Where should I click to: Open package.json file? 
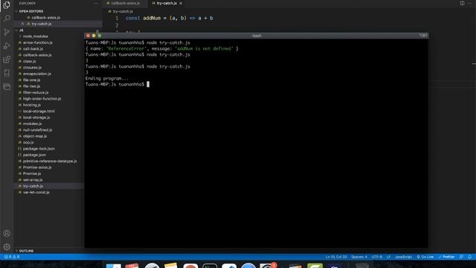[34, 155]
